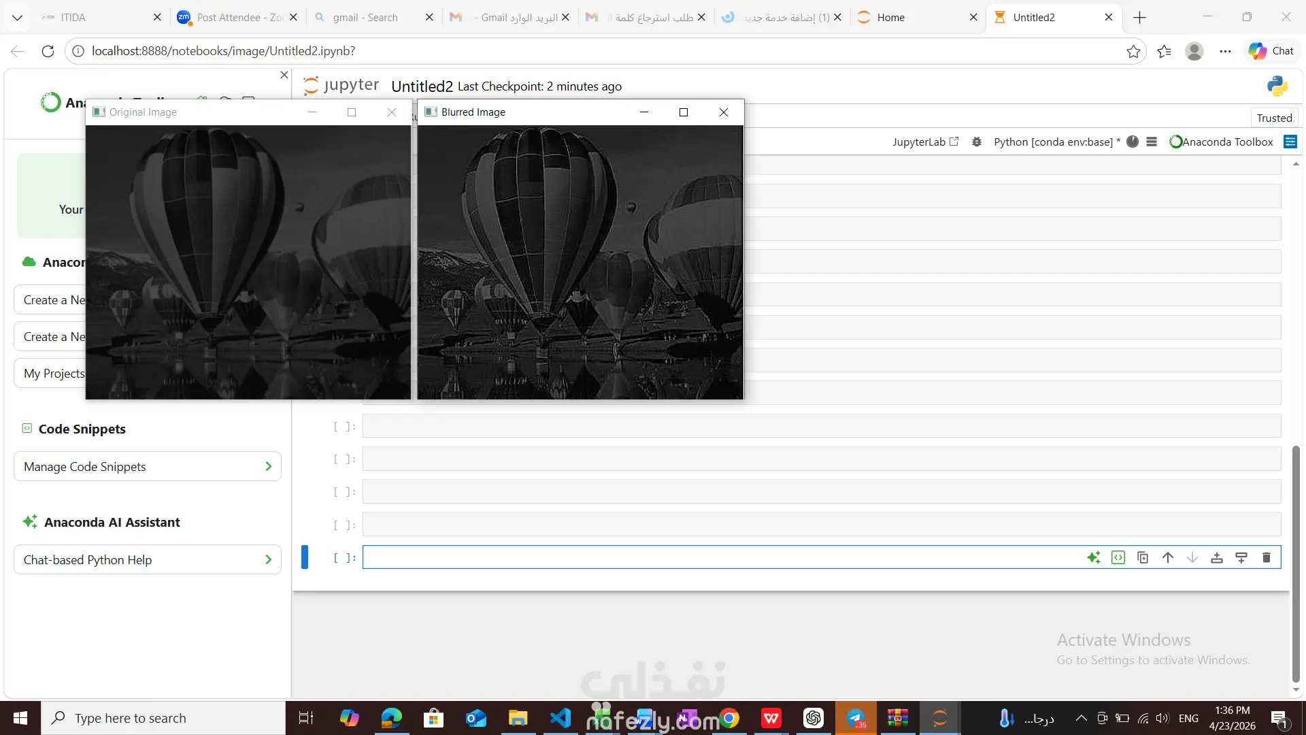
Task: Click the Type here to search box
Action: [163, 718]
